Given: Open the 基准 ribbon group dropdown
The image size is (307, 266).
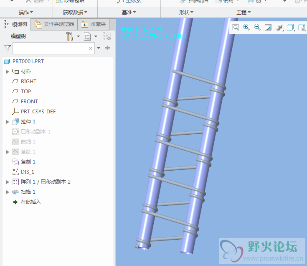Looking at the screenshot, I should pyautogui.click(x=129, y=13).
